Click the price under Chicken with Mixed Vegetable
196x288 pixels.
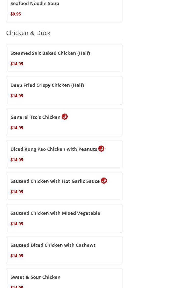pyautogui.click(x=17, y=224)
